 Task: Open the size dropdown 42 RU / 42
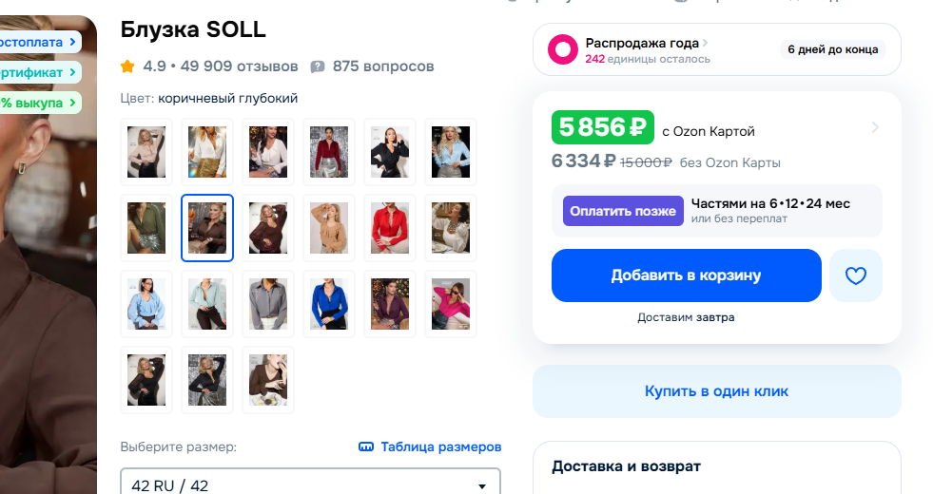pos(310,485)
